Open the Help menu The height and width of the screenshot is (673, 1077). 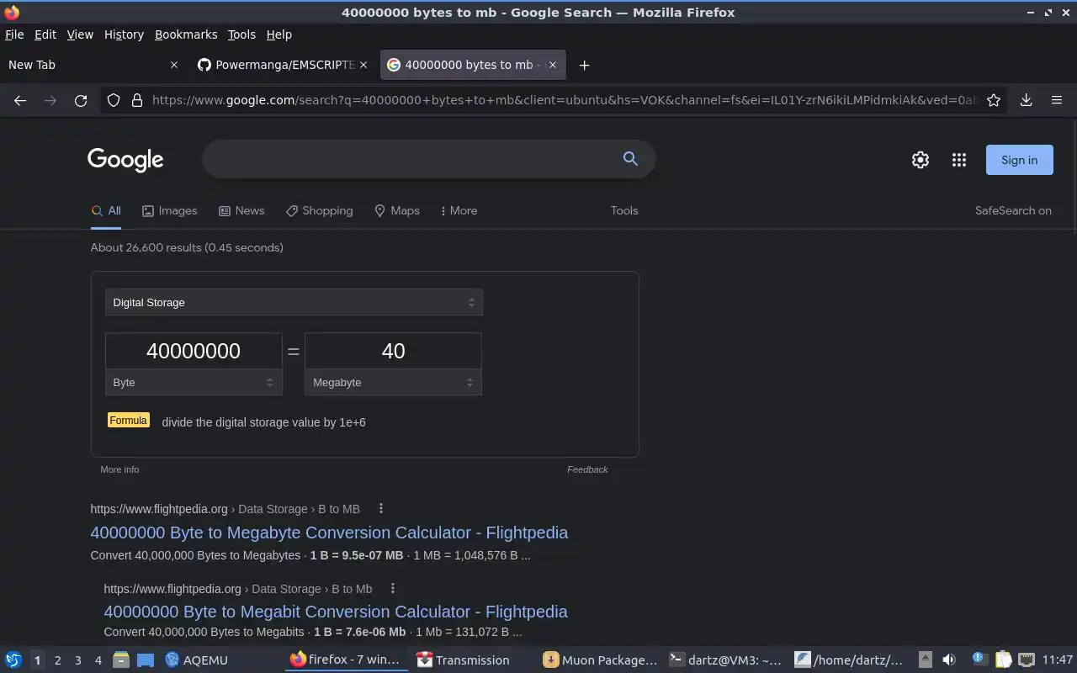[279, 34]
